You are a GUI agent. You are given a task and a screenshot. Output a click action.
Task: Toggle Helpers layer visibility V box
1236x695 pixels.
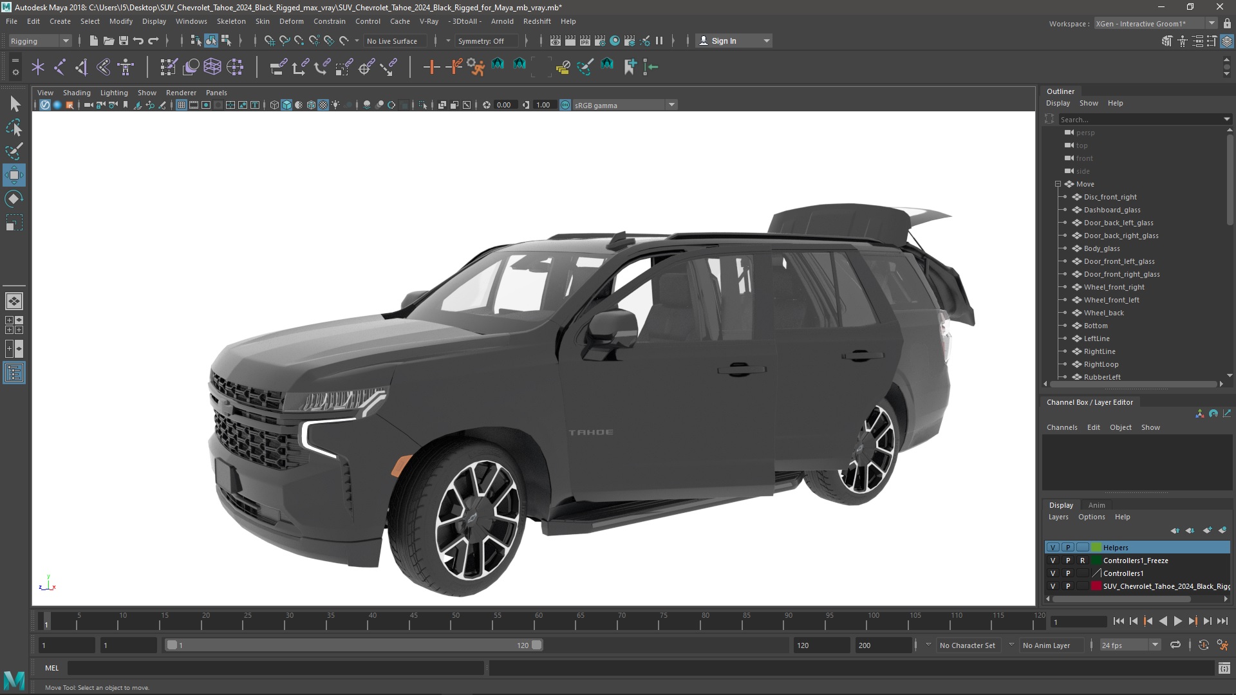(x=1053, y=548)
